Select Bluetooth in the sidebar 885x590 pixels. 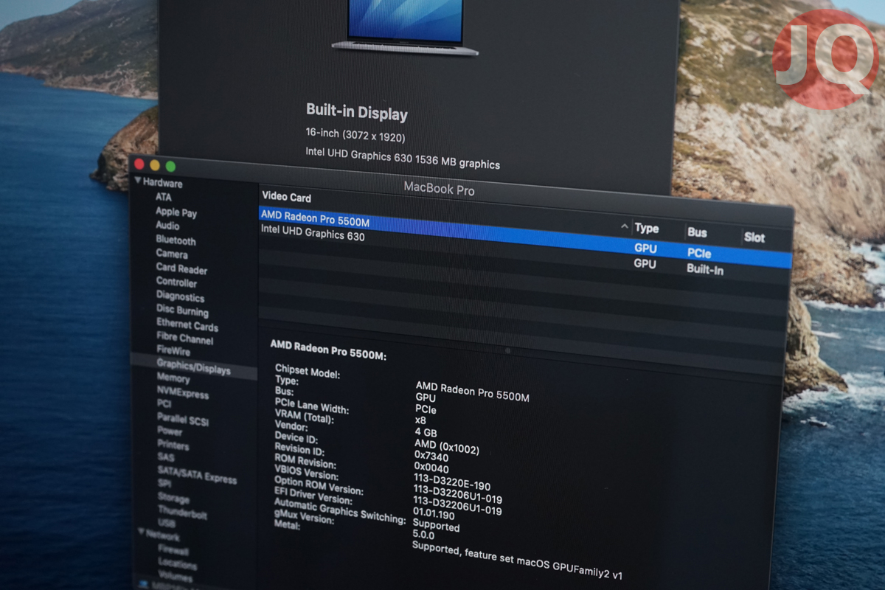[176, 240]
